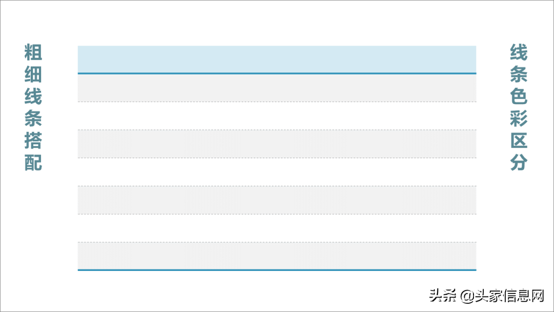Click the light blue table header row

[277, 59]
